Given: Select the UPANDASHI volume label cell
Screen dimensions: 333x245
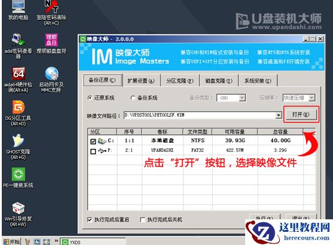Looking at the screenshot, I should (162, 150).
